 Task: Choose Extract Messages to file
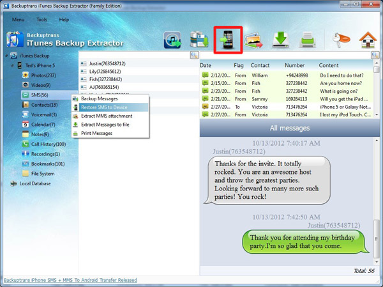(x=110, y=125)
